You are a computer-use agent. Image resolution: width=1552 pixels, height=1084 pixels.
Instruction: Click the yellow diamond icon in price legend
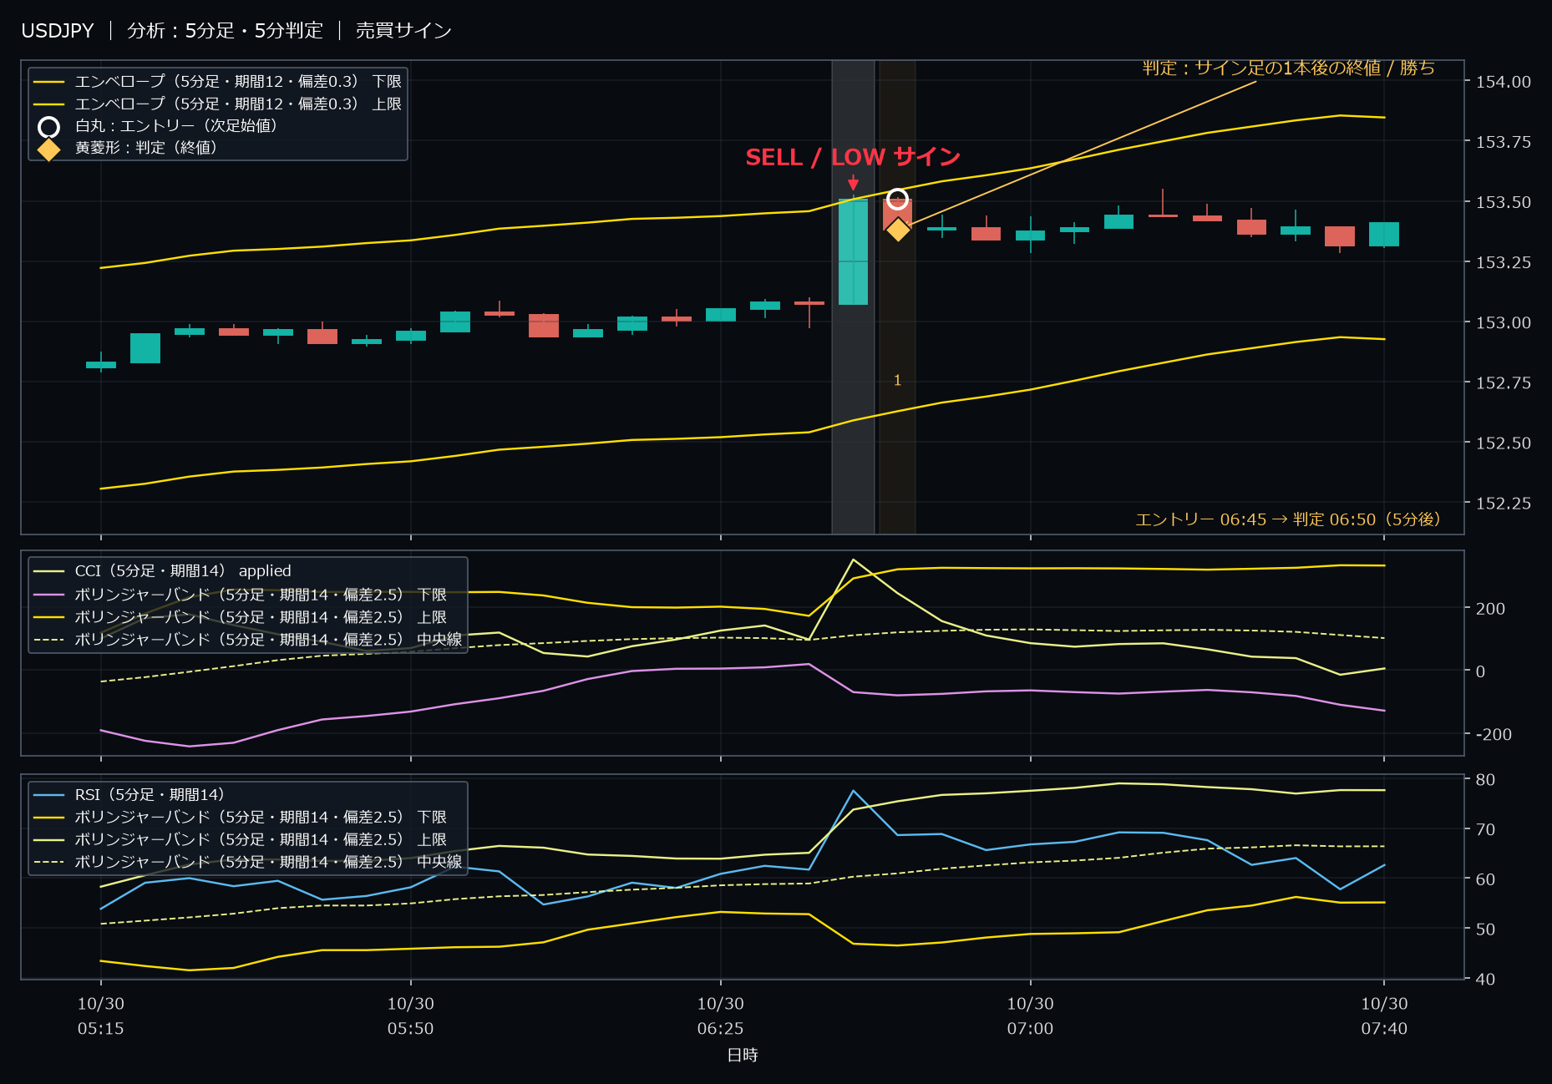[49, 149]
